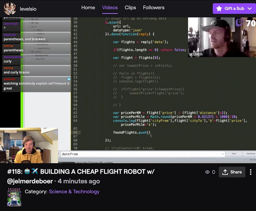
Task: Click the BINARYUNIT username in chat
Action: [10, 35]
